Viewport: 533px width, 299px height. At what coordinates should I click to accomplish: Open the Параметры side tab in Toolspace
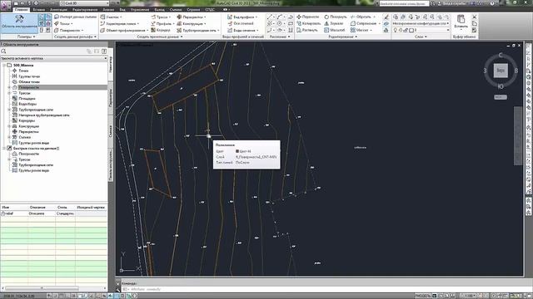[111, 98]
